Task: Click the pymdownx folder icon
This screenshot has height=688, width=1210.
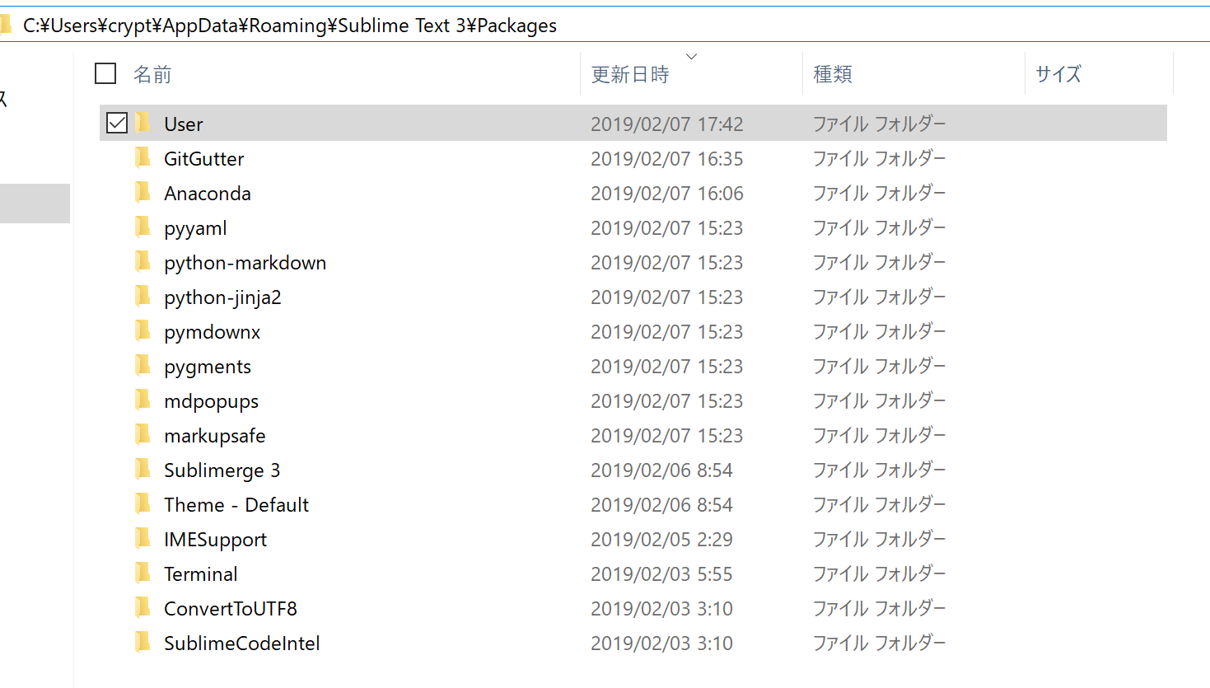Action: click(x=143, y=331)
